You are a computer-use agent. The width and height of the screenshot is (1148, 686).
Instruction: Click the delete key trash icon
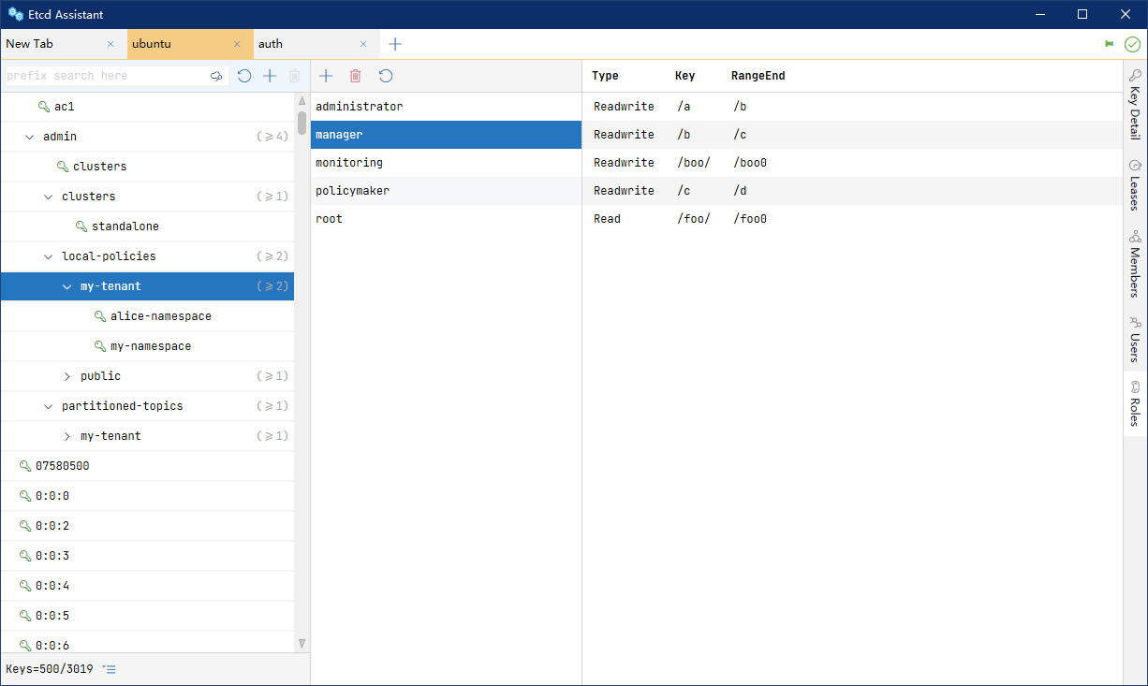pos(295,76)
